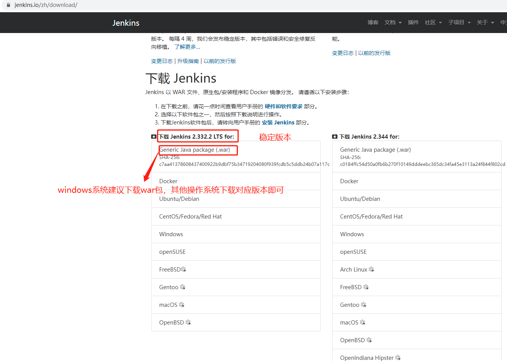The image size is (507, 361).
Task: Open the weekly 以前的发行版 link on right
Action: tap(375, 53)
